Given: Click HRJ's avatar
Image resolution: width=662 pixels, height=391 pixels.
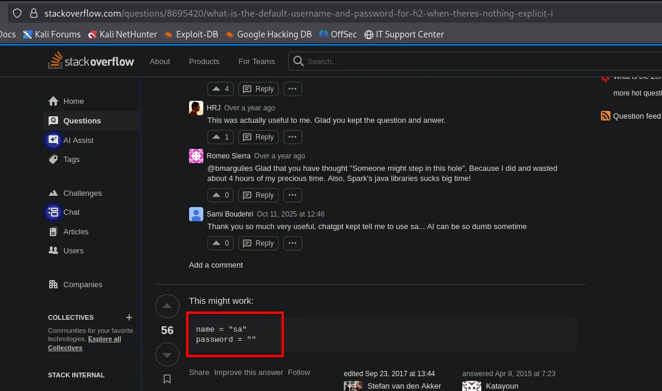Looking at the screenshot, I should (196, 108).
